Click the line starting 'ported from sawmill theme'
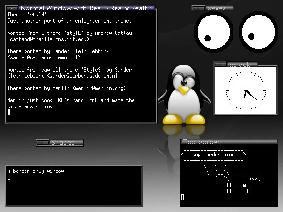The height and width of the screenshot is (212, 283). pos(69,70)
